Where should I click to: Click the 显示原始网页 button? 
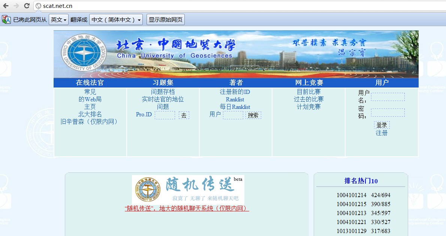(166, 19)
